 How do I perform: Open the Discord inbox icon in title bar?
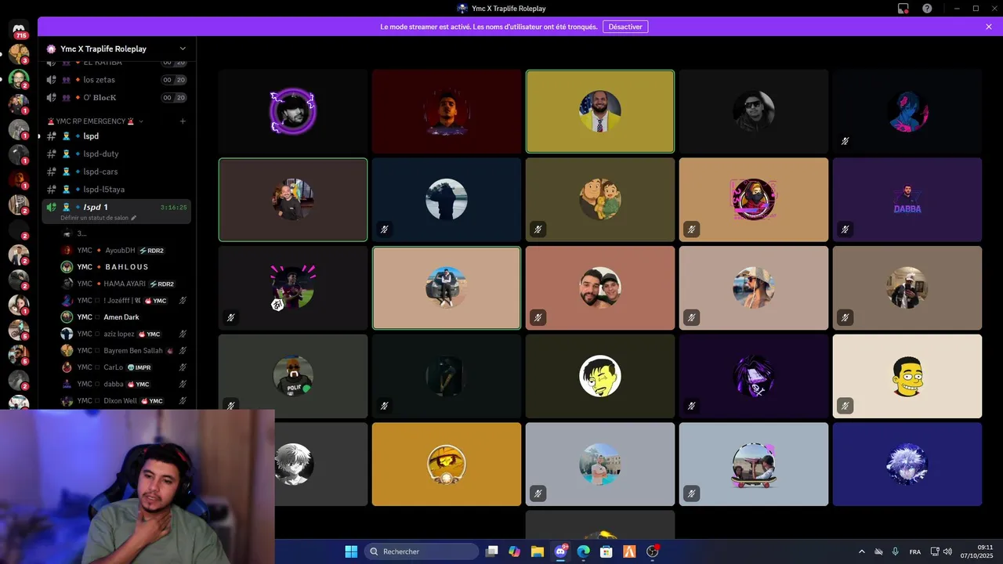[x=903, y=8]
